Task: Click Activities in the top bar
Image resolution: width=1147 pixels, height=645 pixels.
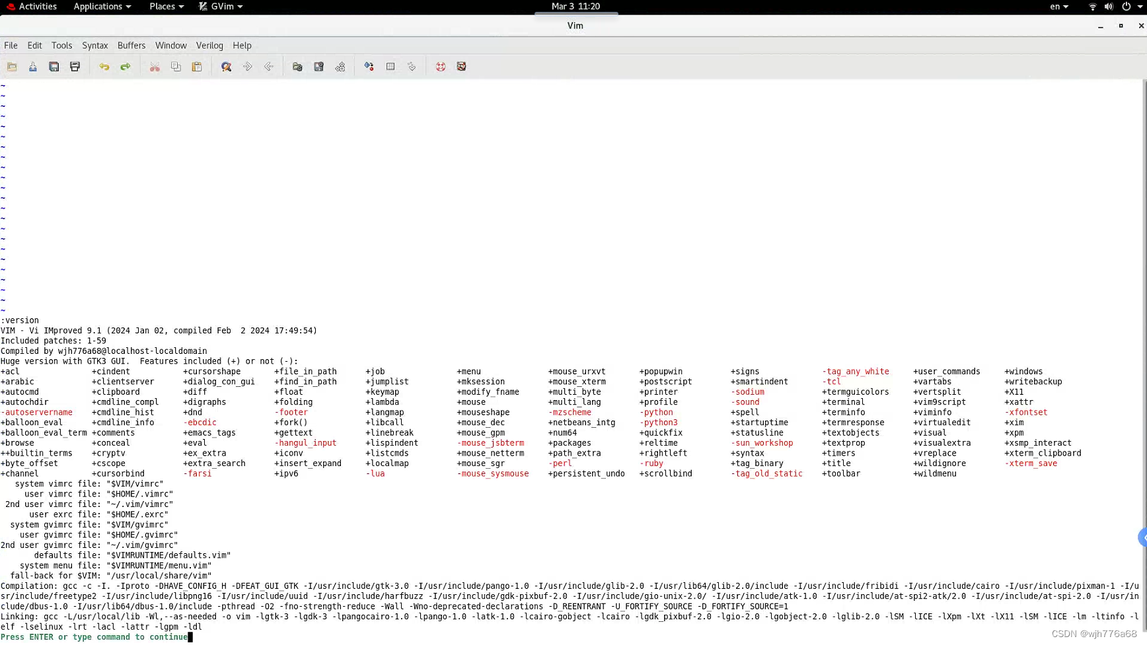Action: click(x=32, y=7)
